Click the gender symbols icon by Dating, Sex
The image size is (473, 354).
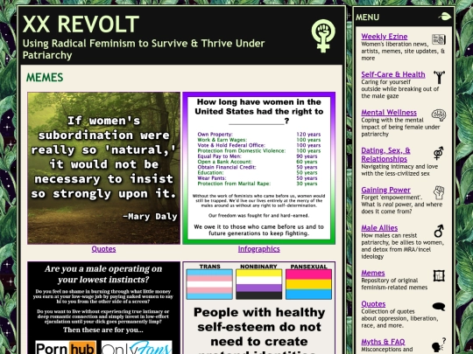coord(439,153)
